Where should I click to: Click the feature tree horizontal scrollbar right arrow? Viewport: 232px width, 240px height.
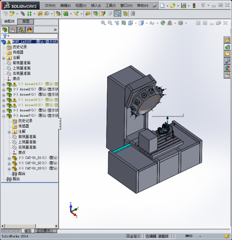[x=56, y=226]
